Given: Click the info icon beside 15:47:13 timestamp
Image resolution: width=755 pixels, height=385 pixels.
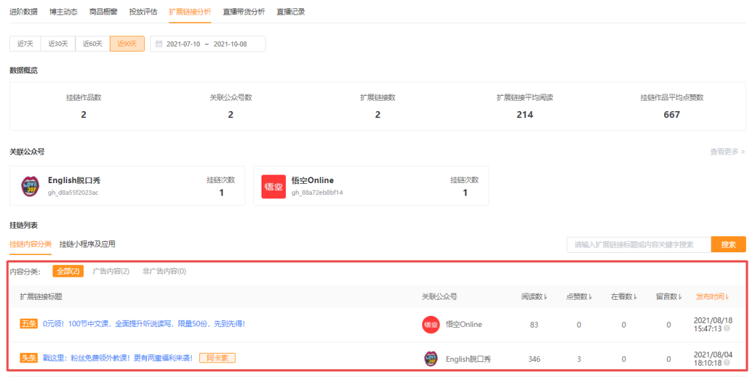Looking at the screenshot, I should 727,328.
